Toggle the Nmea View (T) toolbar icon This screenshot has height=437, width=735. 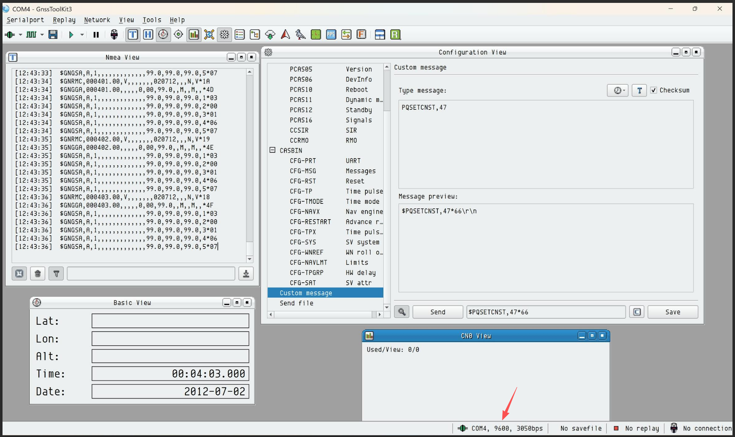[133, 34]
